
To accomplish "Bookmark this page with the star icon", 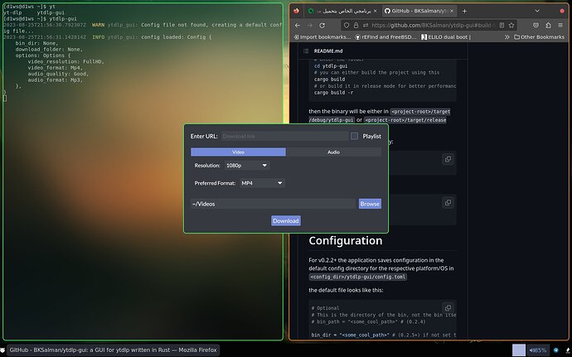I will click(x=511, y=25).
